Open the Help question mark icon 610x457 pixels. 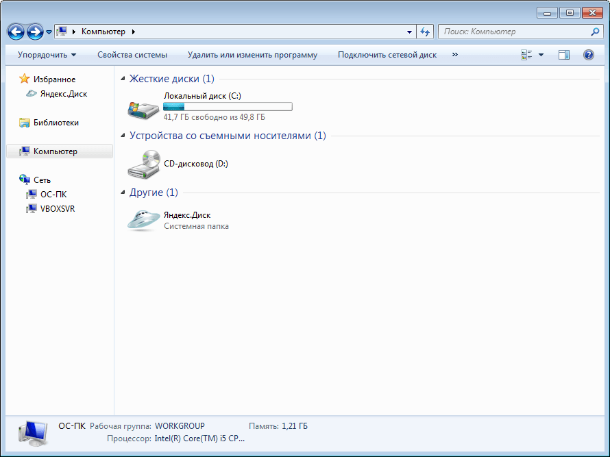coord(588,55)
